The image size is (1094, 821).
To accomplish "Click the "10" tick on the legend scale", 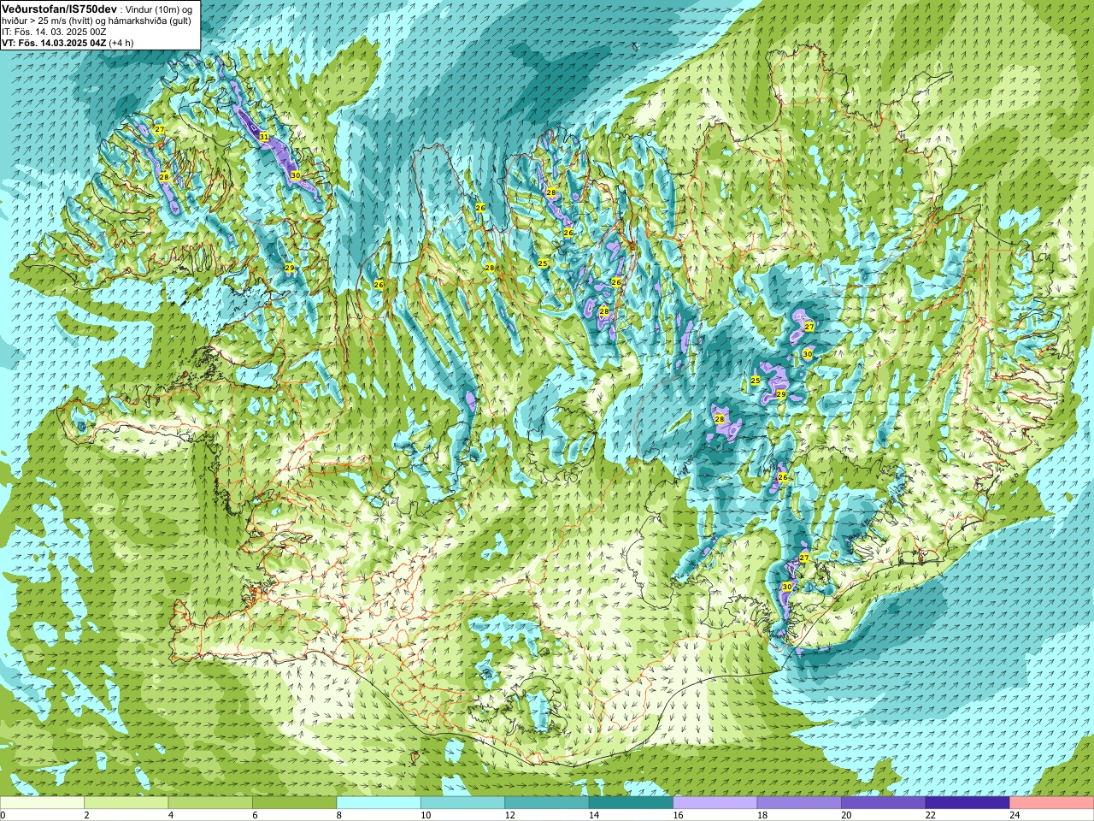I will tap(426, 815).
